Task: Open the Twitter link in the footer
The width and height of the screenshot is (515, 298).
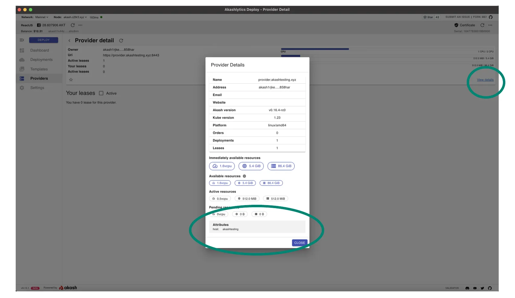Action: click(482, 288)
